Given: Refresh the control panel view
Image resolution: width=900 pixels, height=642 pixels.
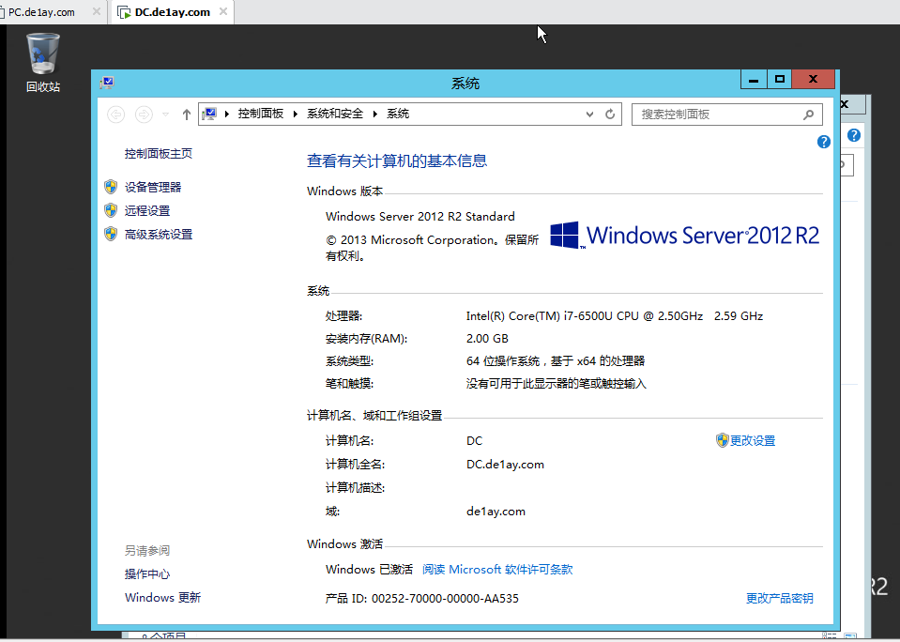Looking at the screenshot, I should click(x=610, y=114).
